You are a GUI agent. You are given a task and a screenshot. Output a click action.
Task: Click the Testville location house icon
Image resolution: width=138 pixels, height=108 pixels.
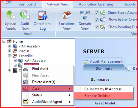coord(15,56)
